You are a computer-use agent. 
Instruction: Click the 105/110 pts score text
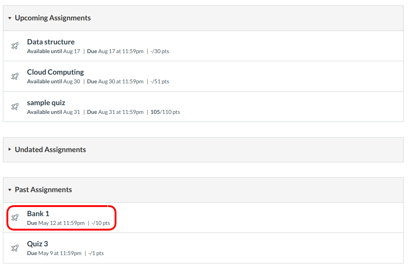(165, 112)
